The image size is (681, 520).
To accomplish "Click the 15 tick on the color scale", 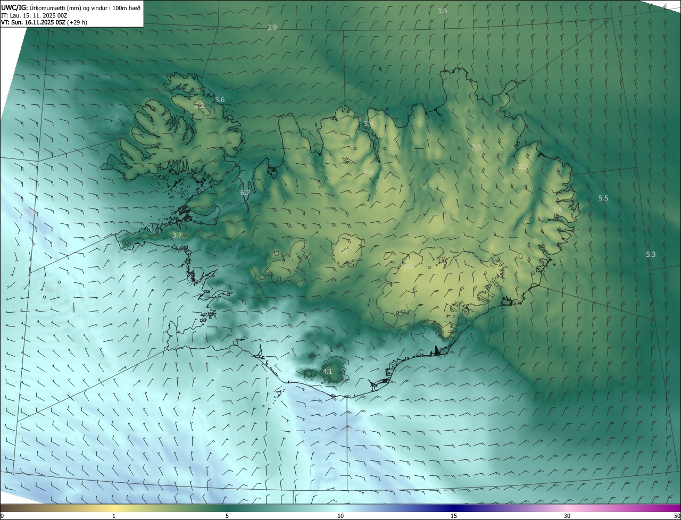I will coord(454,516).
